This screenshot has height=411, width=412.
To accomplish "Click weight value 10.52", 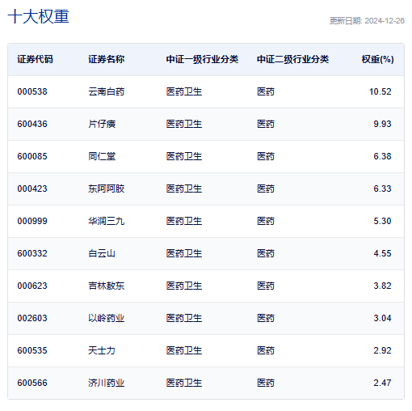I will (380, 91).
